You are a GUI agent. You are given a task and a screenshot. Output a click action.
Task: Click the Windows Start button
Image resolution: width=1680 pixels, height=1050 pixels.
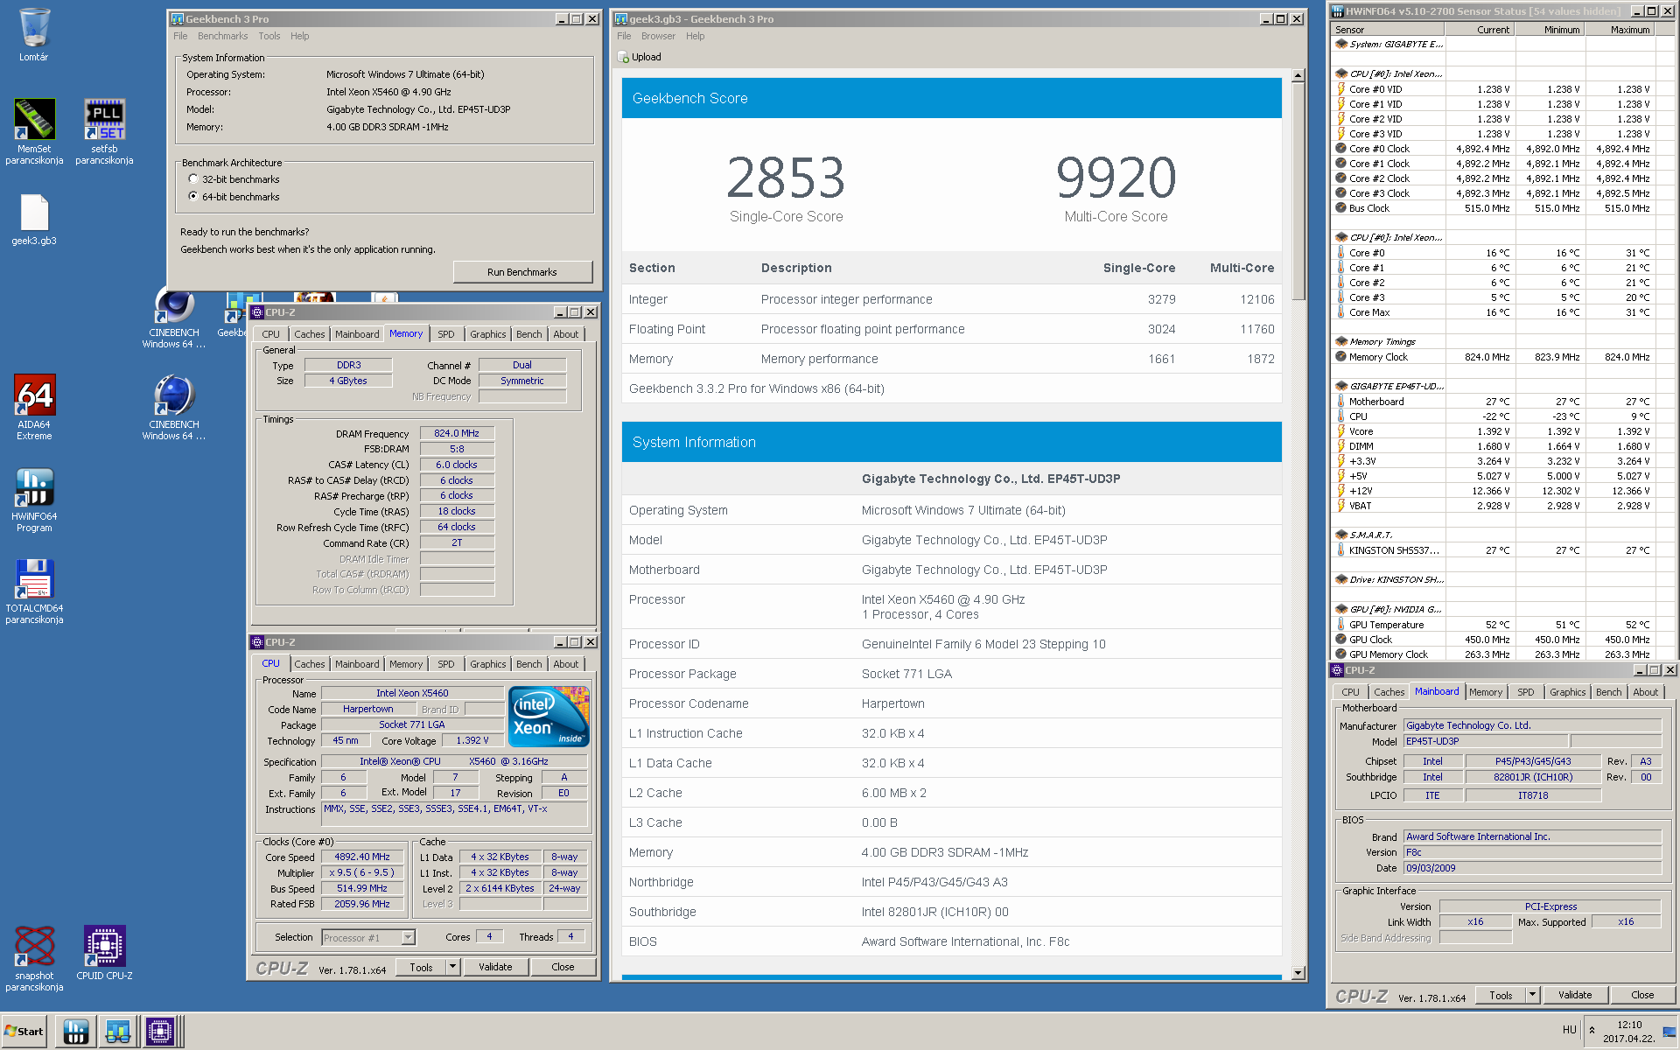[x=24, y=1032]
